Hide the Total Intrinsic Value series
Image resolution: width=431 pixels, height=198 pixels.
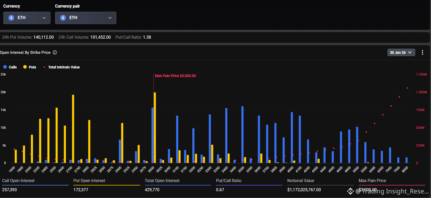pyautogui.click(x=64, y=67)
